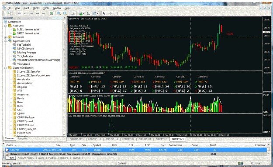Collapse the Expert Advisors tree node
Viewport: 273px width, 167px height.
tap(6, 41)
